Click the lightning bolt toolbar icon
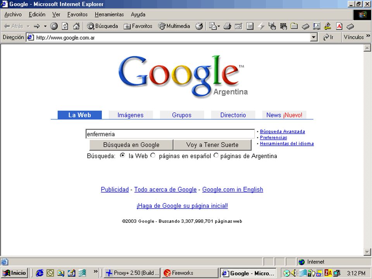Screen dimensions: 372x279 point(261,26)
